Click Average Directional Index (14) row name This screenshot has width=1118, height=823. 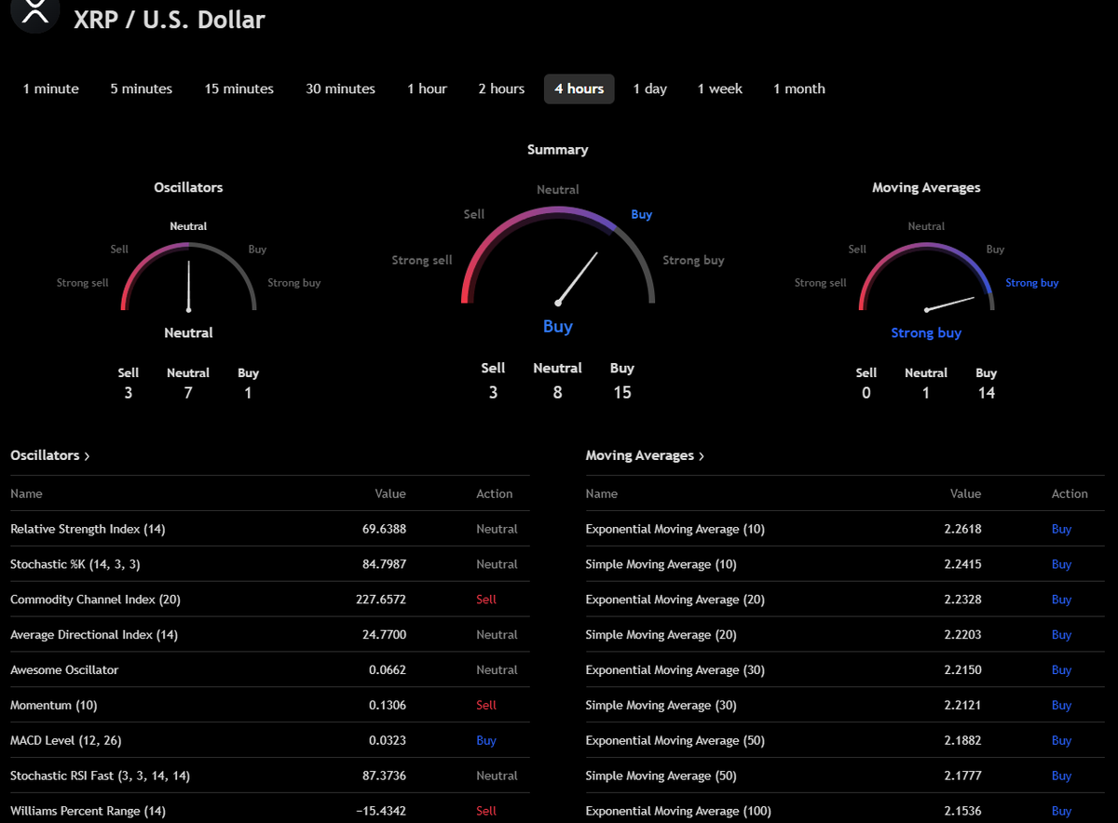(94, 635)
